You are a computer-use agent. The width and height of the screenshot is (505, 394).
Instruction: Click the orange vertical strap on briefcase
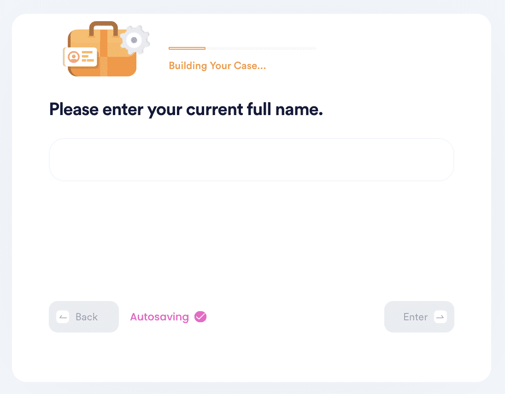click(103, 53)
